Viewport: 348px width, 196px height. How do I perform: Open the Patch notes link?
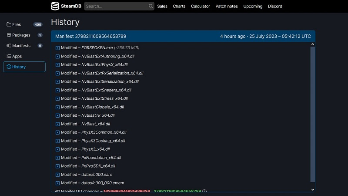coord(227,6)
